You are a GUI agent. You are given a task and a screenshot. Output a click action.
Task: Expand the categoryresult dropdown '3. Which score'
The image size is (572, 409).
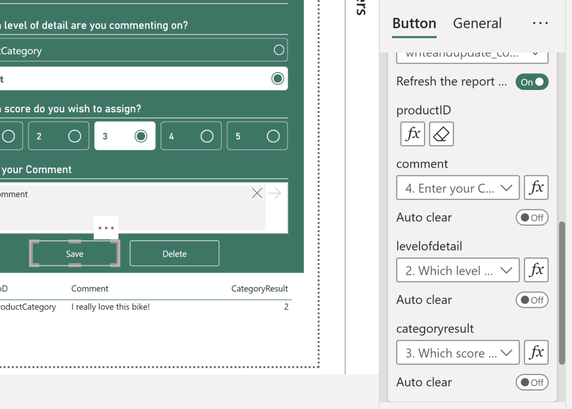coord(457,353)
